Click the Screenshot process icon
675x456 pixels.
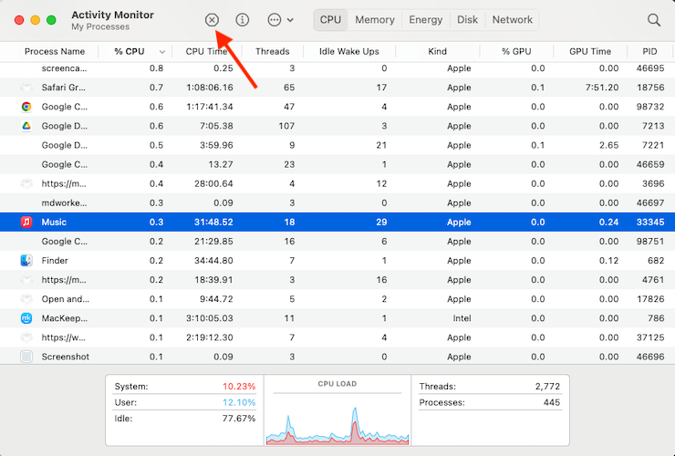pyautogui.click(x=26, y=357)
